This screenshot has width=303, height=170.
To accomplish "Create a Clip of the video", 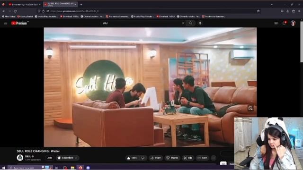I will 188,158.
